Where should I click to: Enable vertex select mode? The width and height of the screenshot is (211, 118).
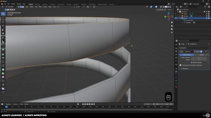pyautogui.click(x=19, y=7)
